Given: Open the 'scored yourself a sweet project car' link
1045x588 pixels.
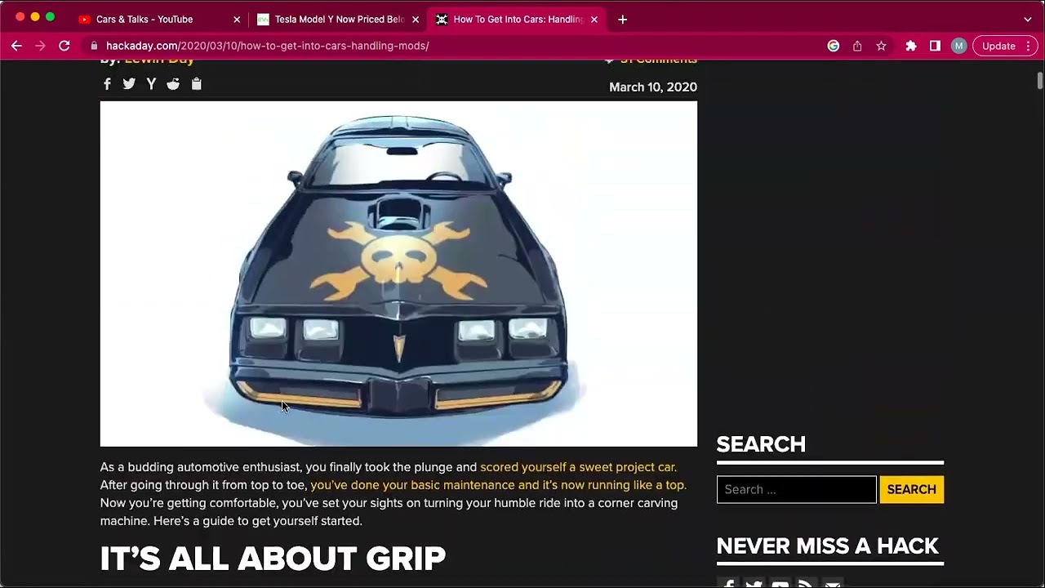Looking at the screenshot, I should pos(578,467).
